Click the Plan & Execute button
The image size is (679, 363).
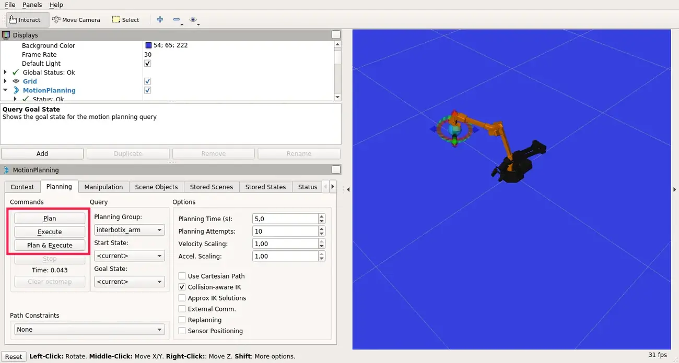click(x=49, y=245)
